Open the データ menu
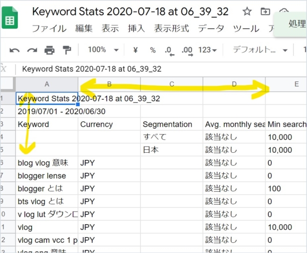 pos(211,29)
